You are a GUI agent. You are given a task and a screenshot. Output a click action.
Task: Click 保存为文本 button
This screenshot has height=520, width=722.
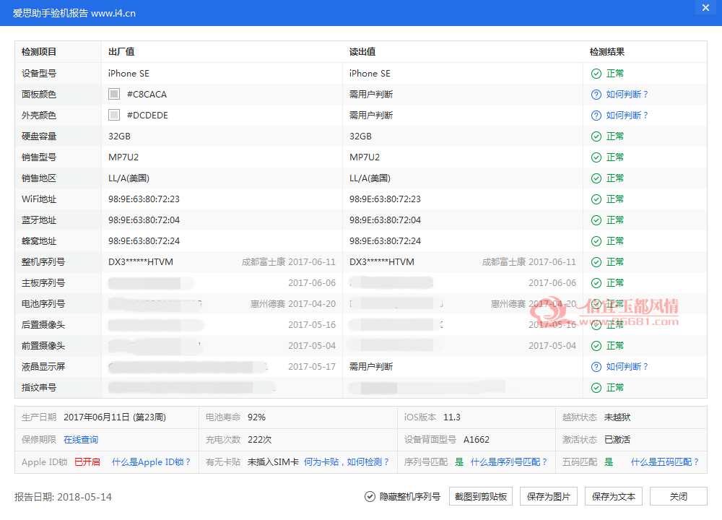click(613, 496)
